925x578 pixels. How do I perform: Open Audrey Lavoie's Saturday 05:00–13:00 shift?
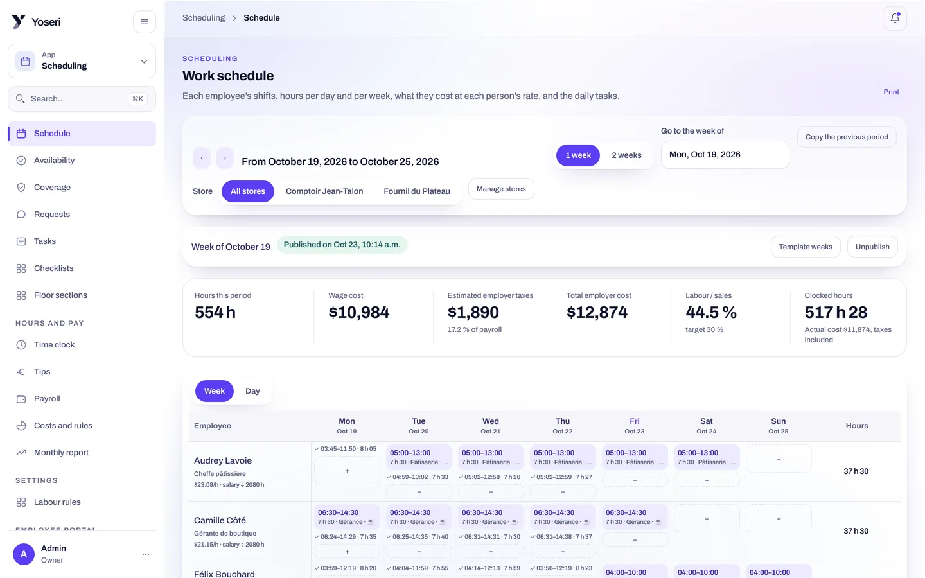point(707,457)
